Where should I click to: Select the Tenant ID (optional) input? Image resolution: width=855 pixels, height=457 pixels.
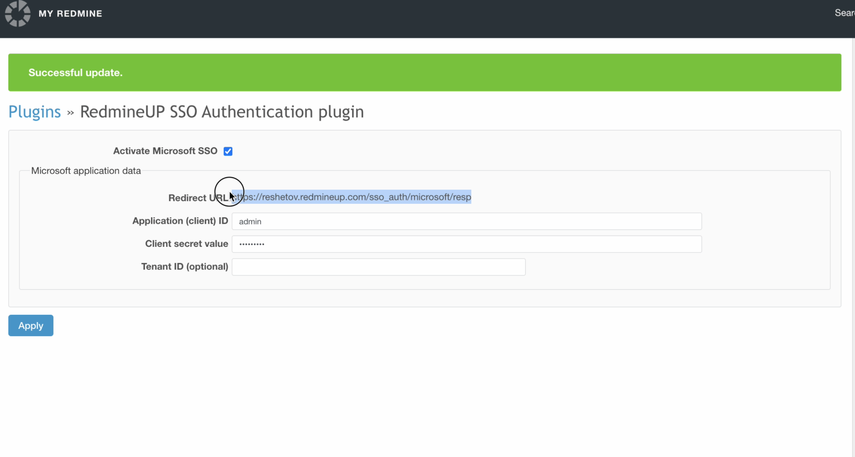coord(378,267)
